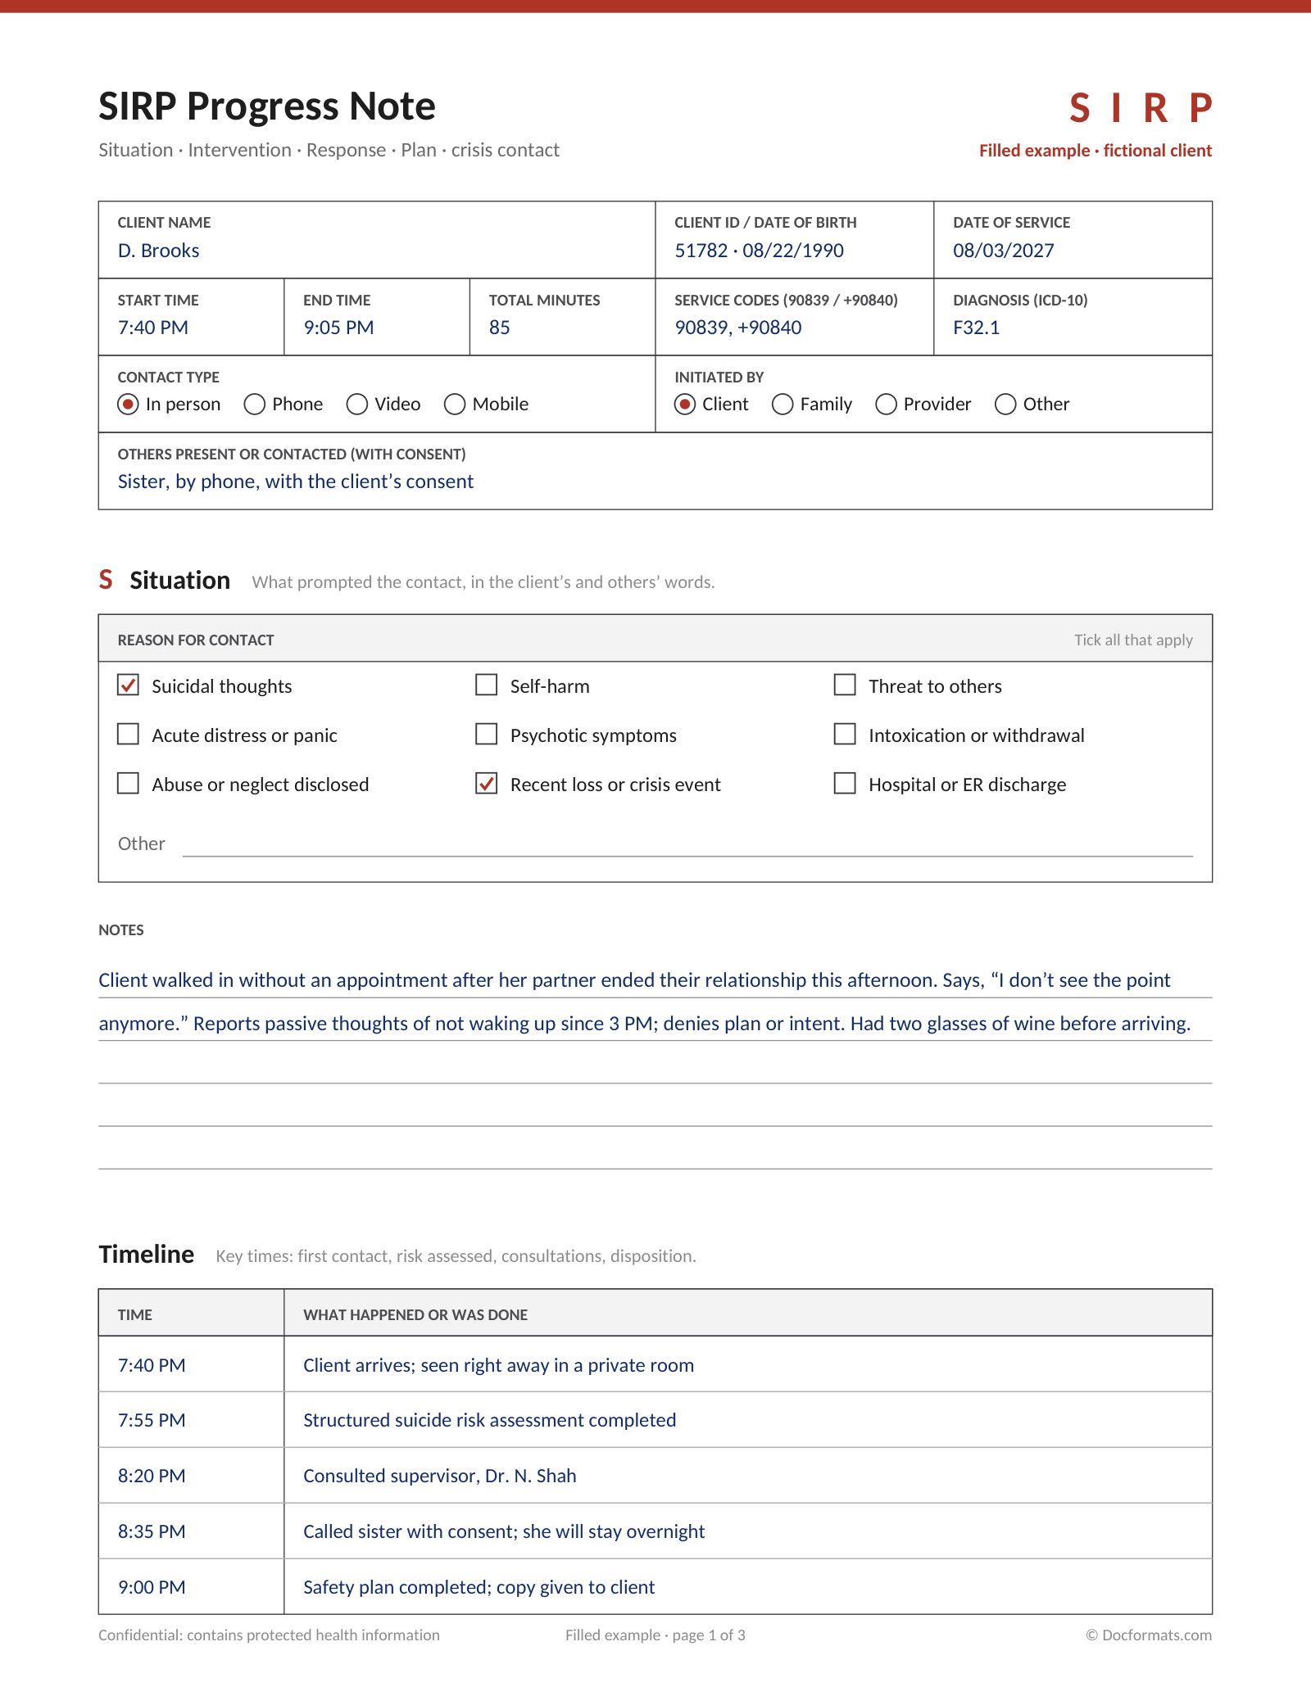1311x1696 pixels.
Task: Click the red SIRP logo text
Action: pos(1141,108)
